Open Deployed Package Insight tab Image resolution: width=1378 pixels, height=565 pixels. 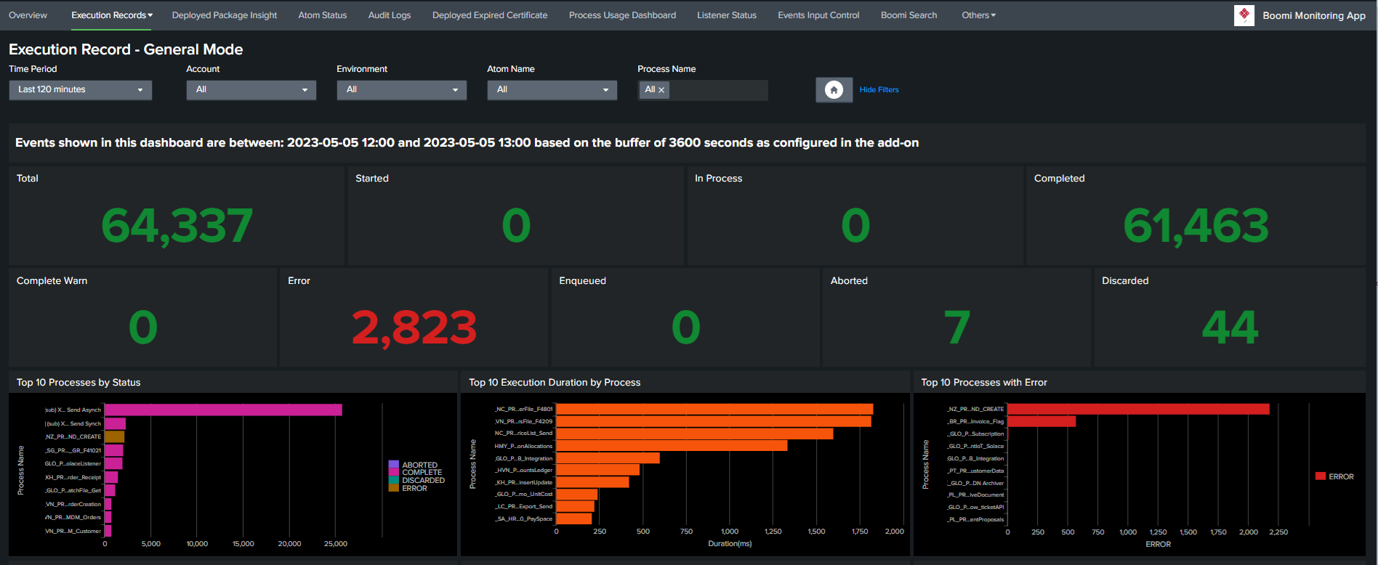[225, 15]
